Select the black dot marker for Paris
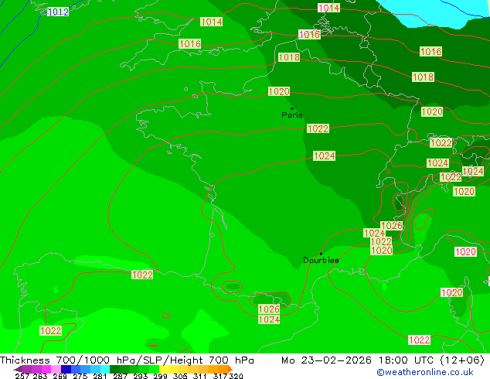The height and width of the screenshot is (379, 490). pos(292,108)
